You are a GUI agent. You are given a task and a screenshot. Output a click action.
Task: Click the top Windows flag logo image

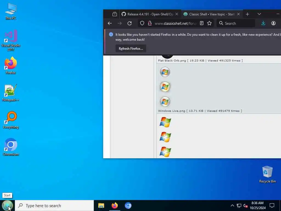coord(165,122)
